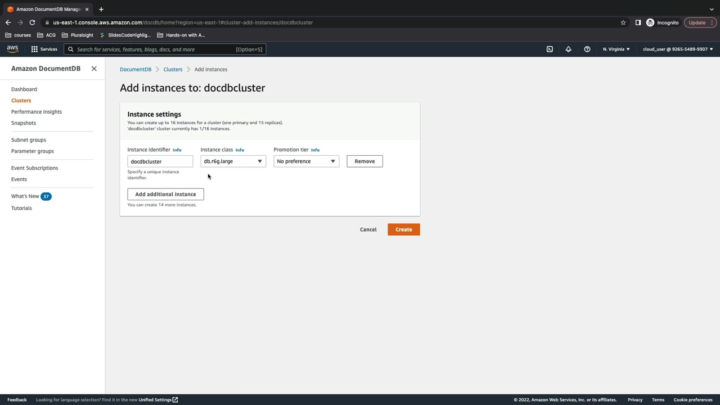
Task: Click the Instance identifier text field
Action: [160, 161]
